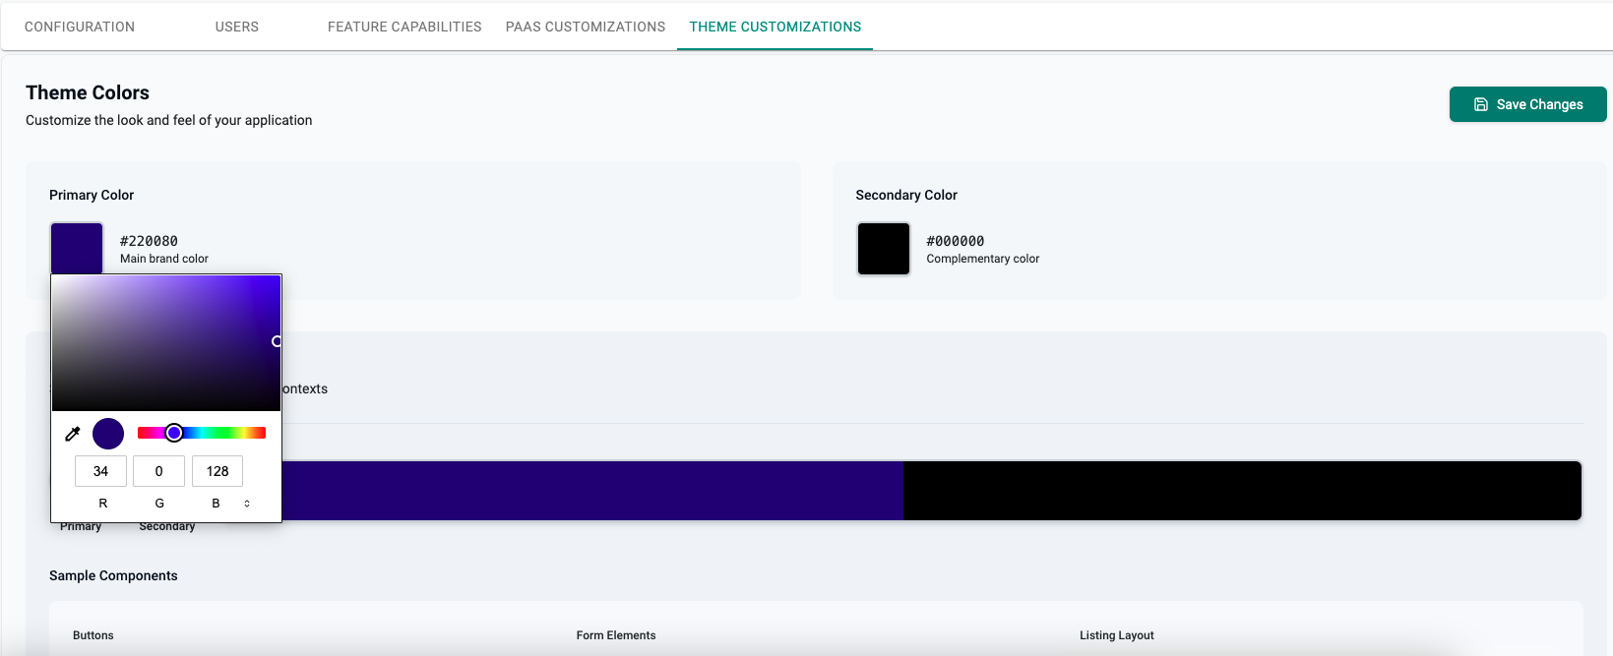Click the Theme Colors heading
Image resolution: width=1613 pixels, height=656 pixels.
[x=88, y=92]
